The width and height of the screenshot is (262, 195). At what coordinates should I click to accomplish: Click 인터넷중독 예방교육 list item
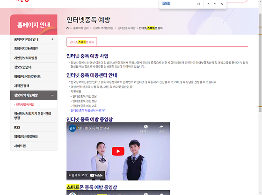pos(84,106)
